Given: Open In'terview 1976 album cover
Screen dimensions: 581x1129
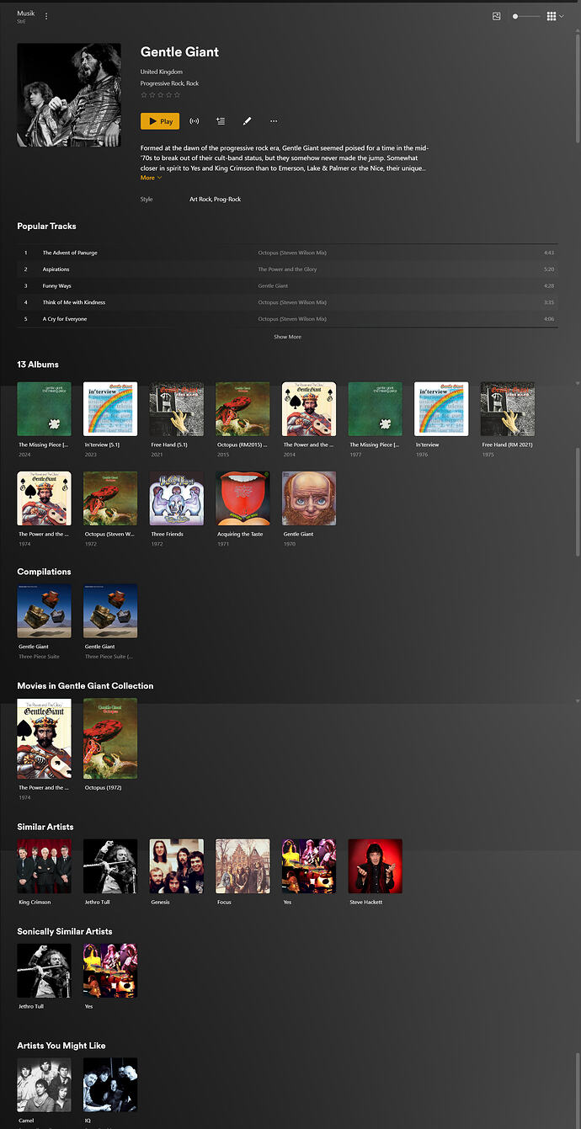Looking at the screenshot, I should pos(441,409).
